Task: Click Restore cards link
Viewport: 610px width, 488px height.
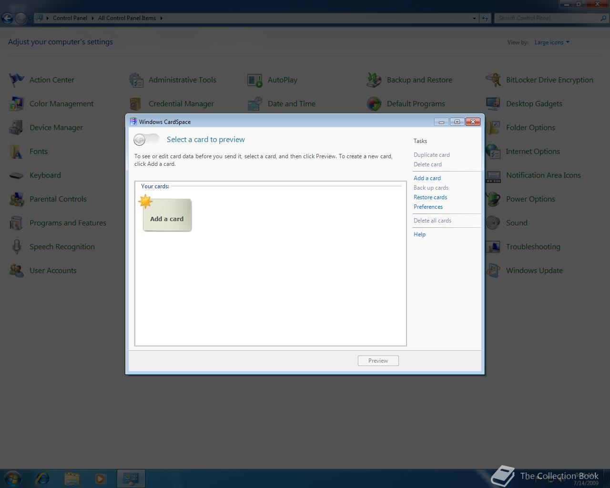Action: (x=430, y=197)
